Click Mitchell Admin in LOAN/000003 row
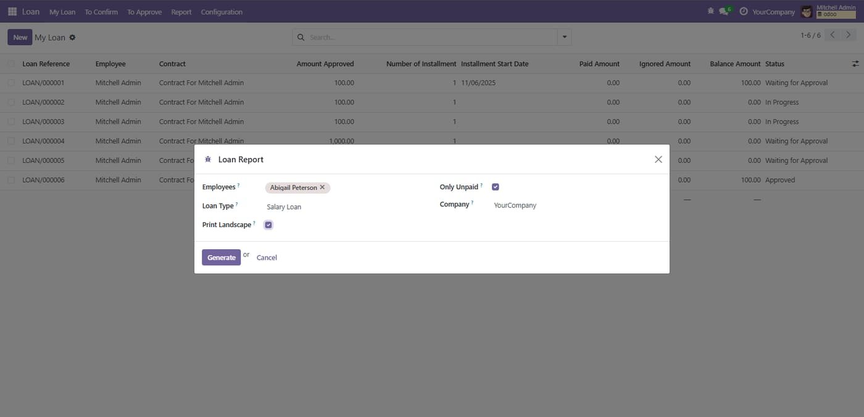The image size is (864, 417). pos(118,122)
